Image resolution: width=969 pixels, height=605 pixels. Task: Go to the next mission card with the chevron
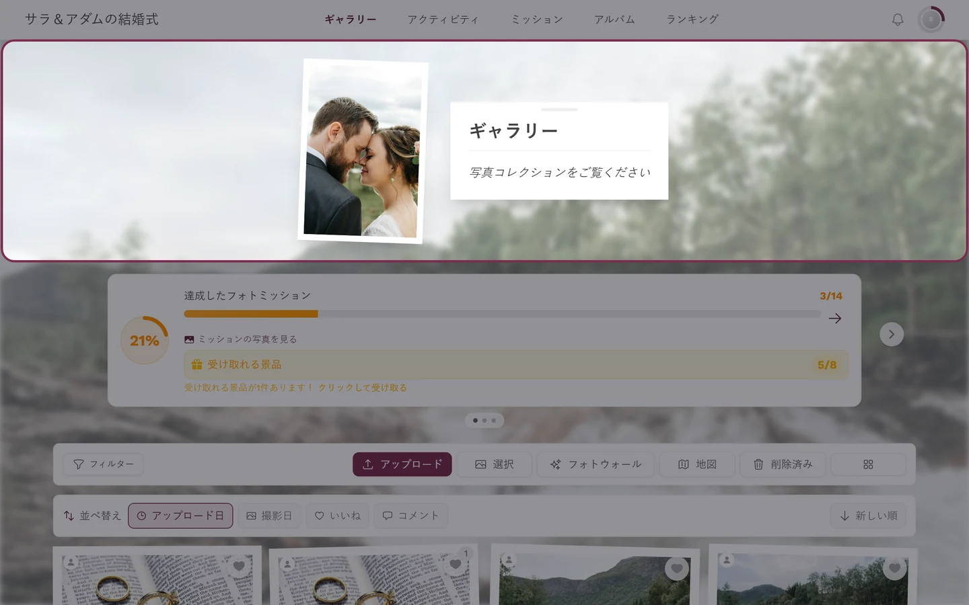[892, 334]
